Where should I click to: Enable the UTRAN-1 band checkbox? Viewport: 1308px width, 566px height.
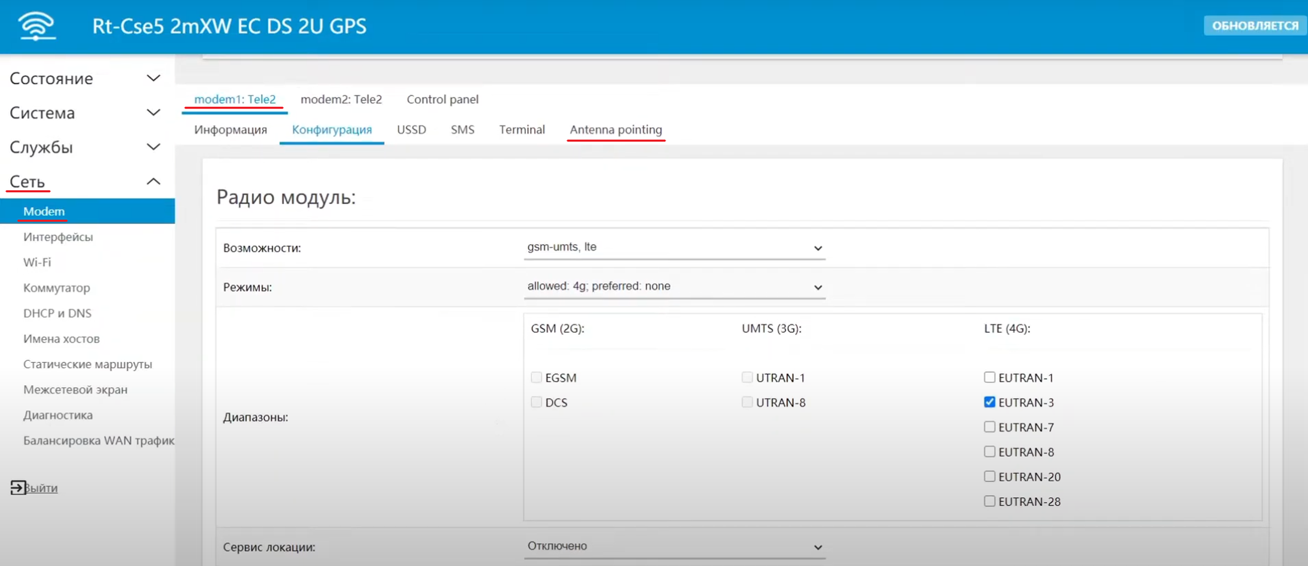coord(747,377)
